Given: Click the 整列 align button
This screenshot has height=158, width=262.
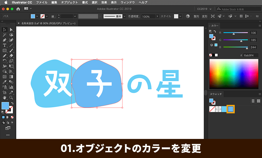Looking at the screenshot, I should click(x=196, y=16).
